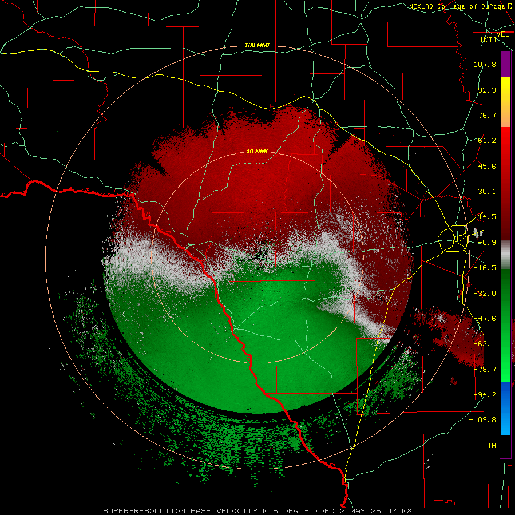Select the -16.5 legend value

(485, 268)
